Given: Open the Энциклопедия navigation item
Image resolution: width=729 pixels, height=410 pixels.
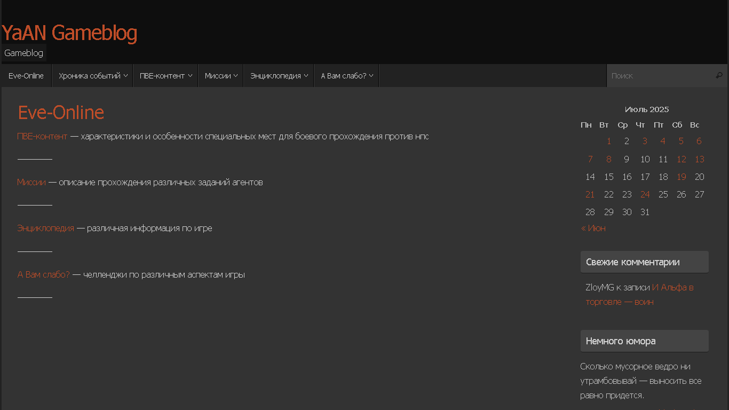Looking at the screenshot, I should point(275,76).
